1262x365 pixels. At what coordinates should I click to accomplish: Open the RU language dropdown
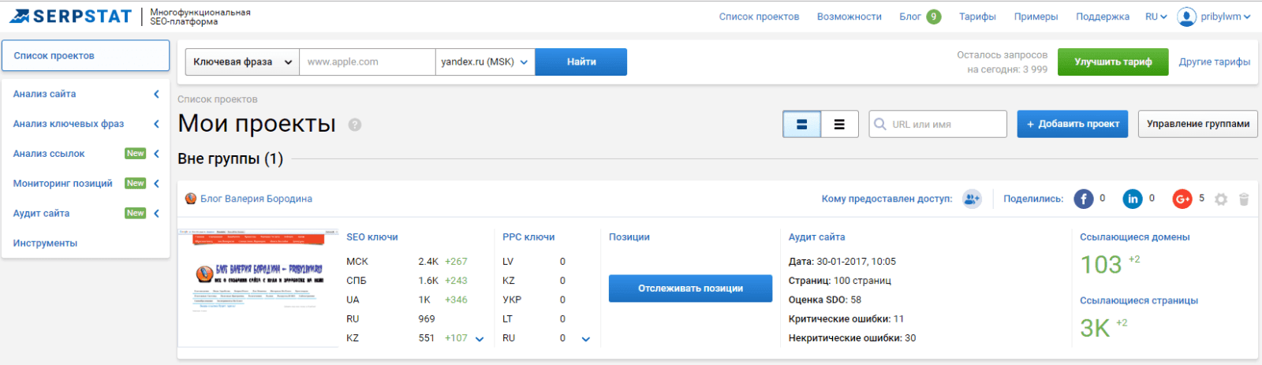(x=1156, y=17)
